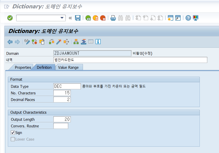Click the No. Characters field
219x153 pixels.
tap(62, 93)
